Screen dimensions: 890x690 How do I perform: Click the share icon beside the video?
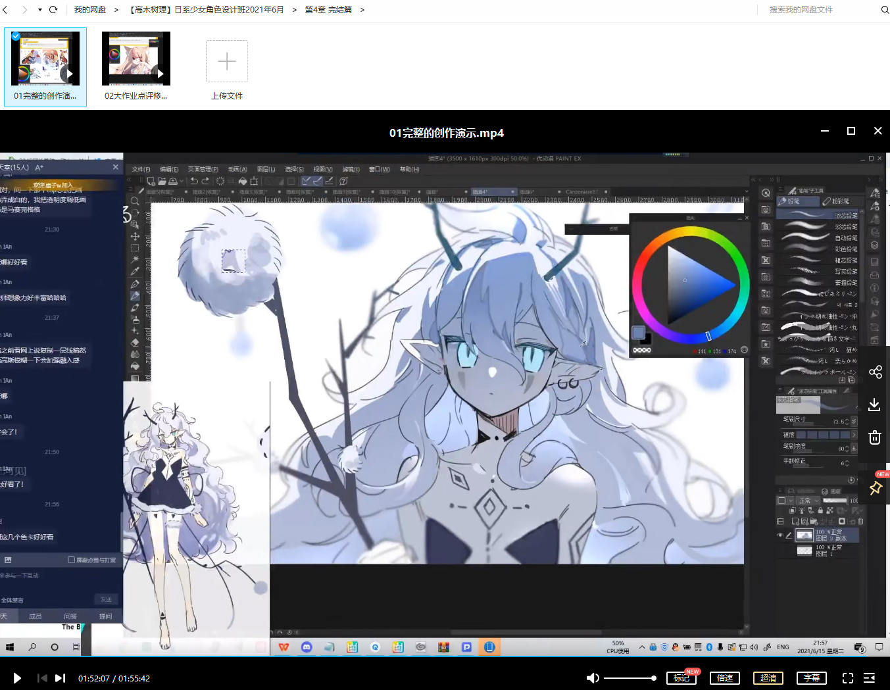(x=875, y=372)
